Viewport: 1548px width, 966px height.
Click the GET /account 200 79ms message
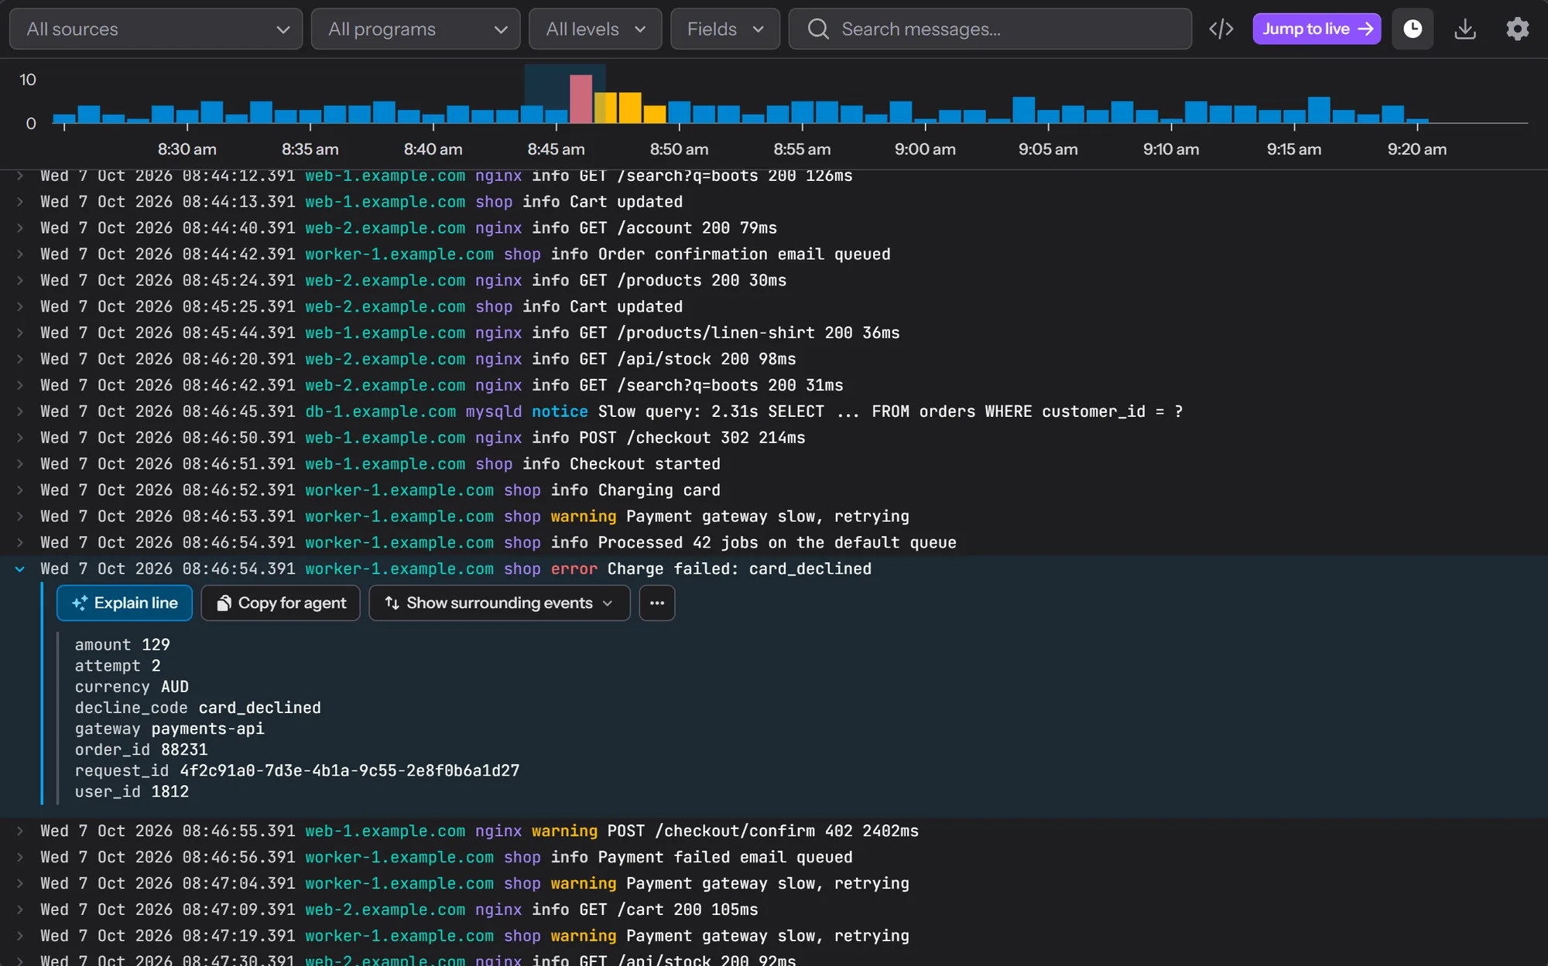click(678, 228)
